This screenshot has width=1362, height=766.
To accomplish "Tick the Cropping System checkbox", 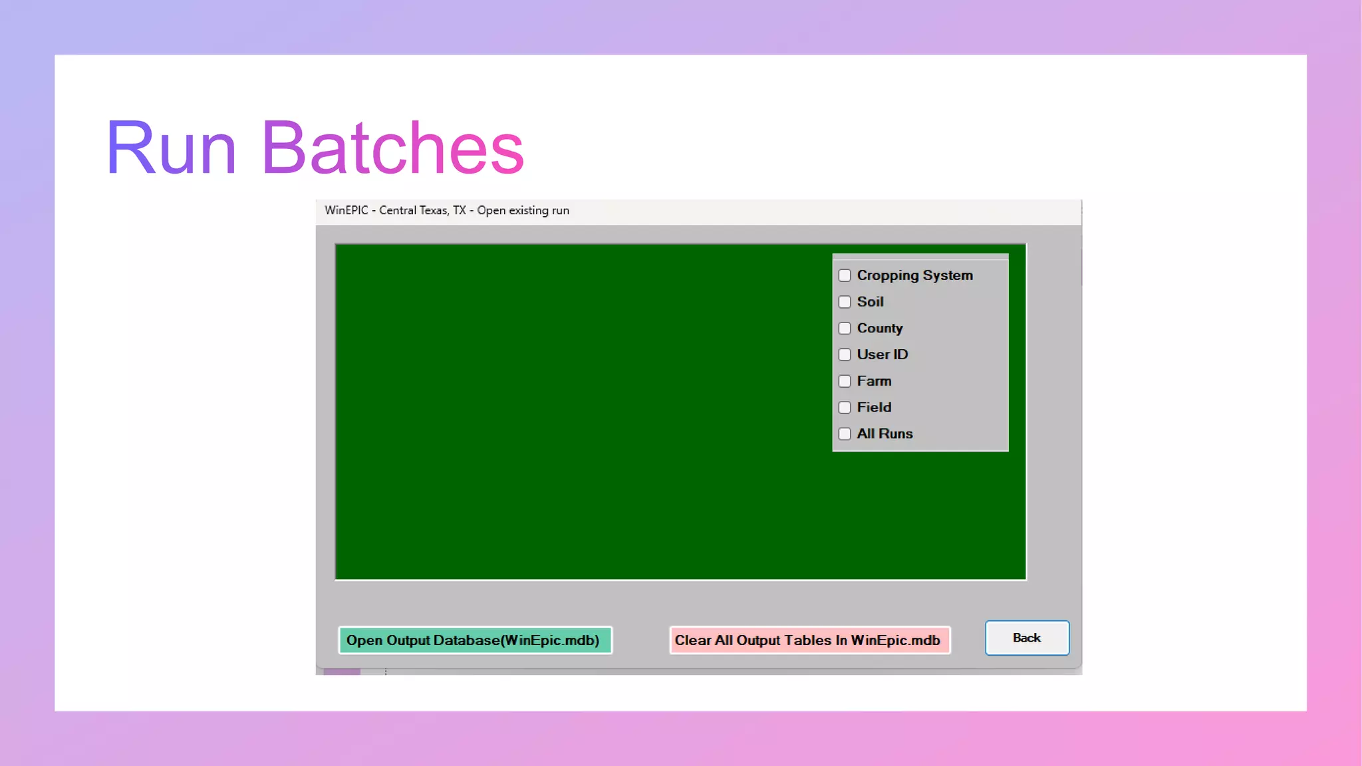I will [845, 275].
